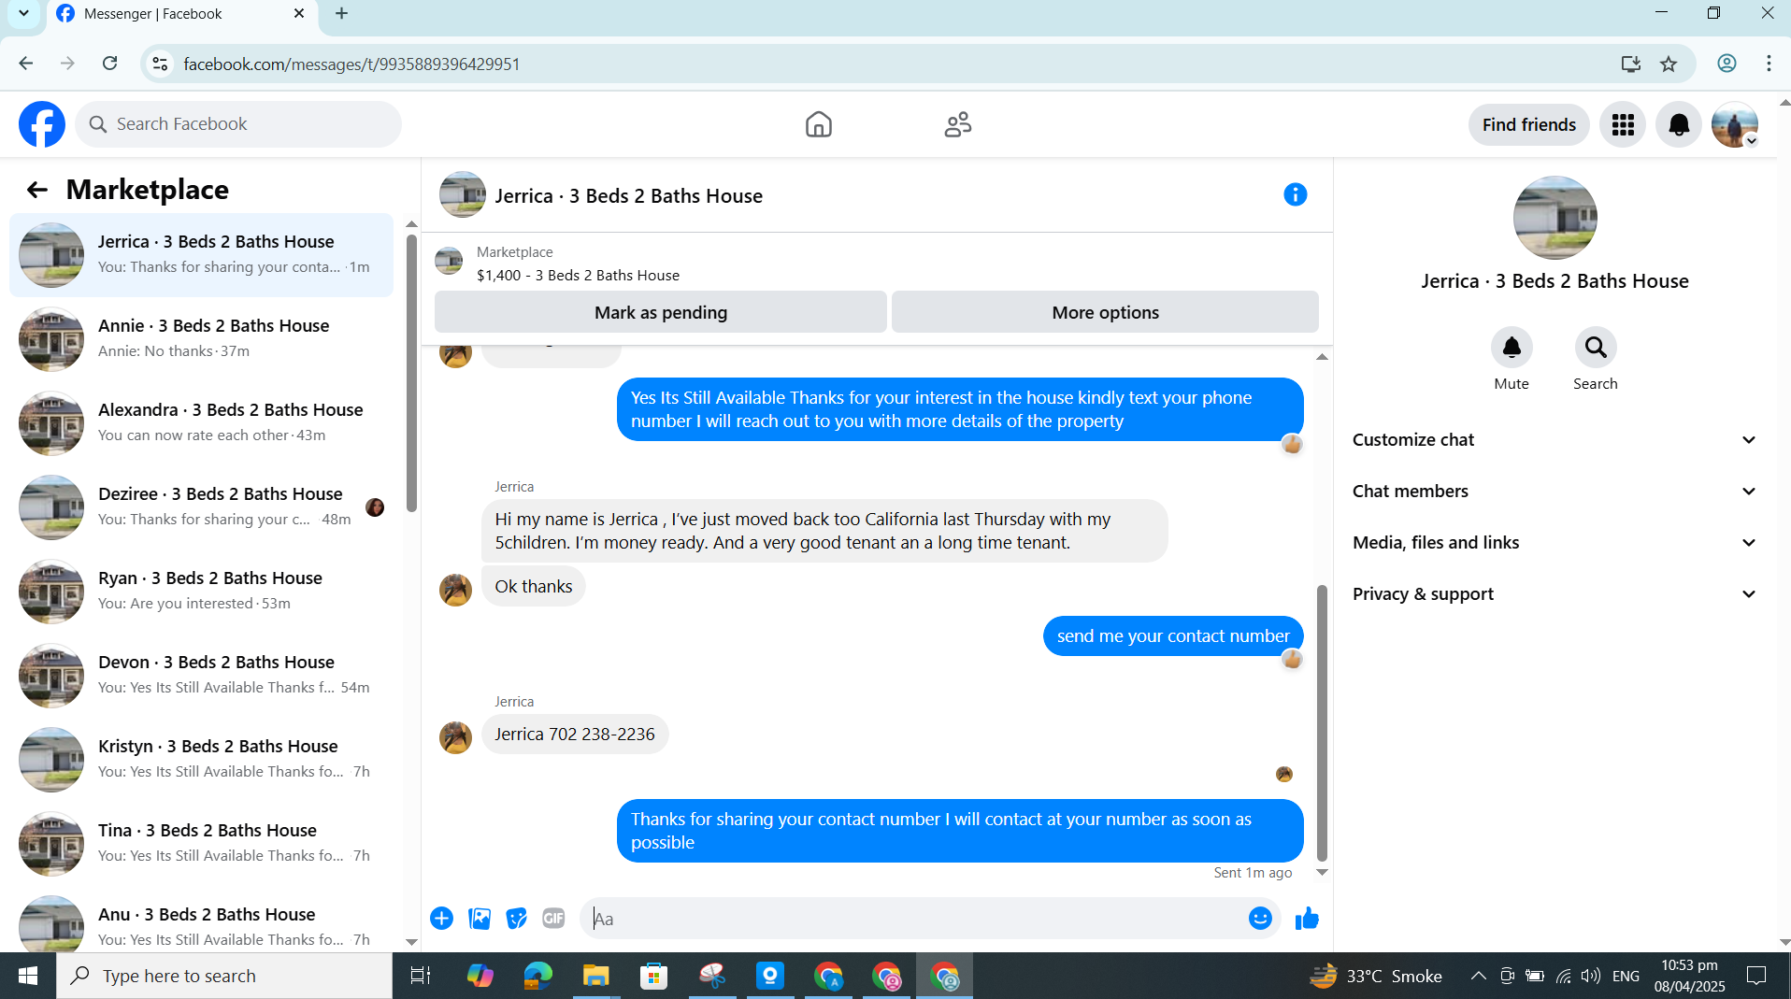1791x999 pixels.
Task: Click Jerrica's phone number message
Action: tap(575, 734)
